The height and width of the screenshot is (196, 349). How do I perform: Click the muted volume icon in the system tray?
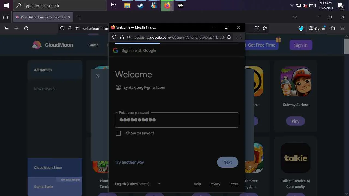click(305, 5)
